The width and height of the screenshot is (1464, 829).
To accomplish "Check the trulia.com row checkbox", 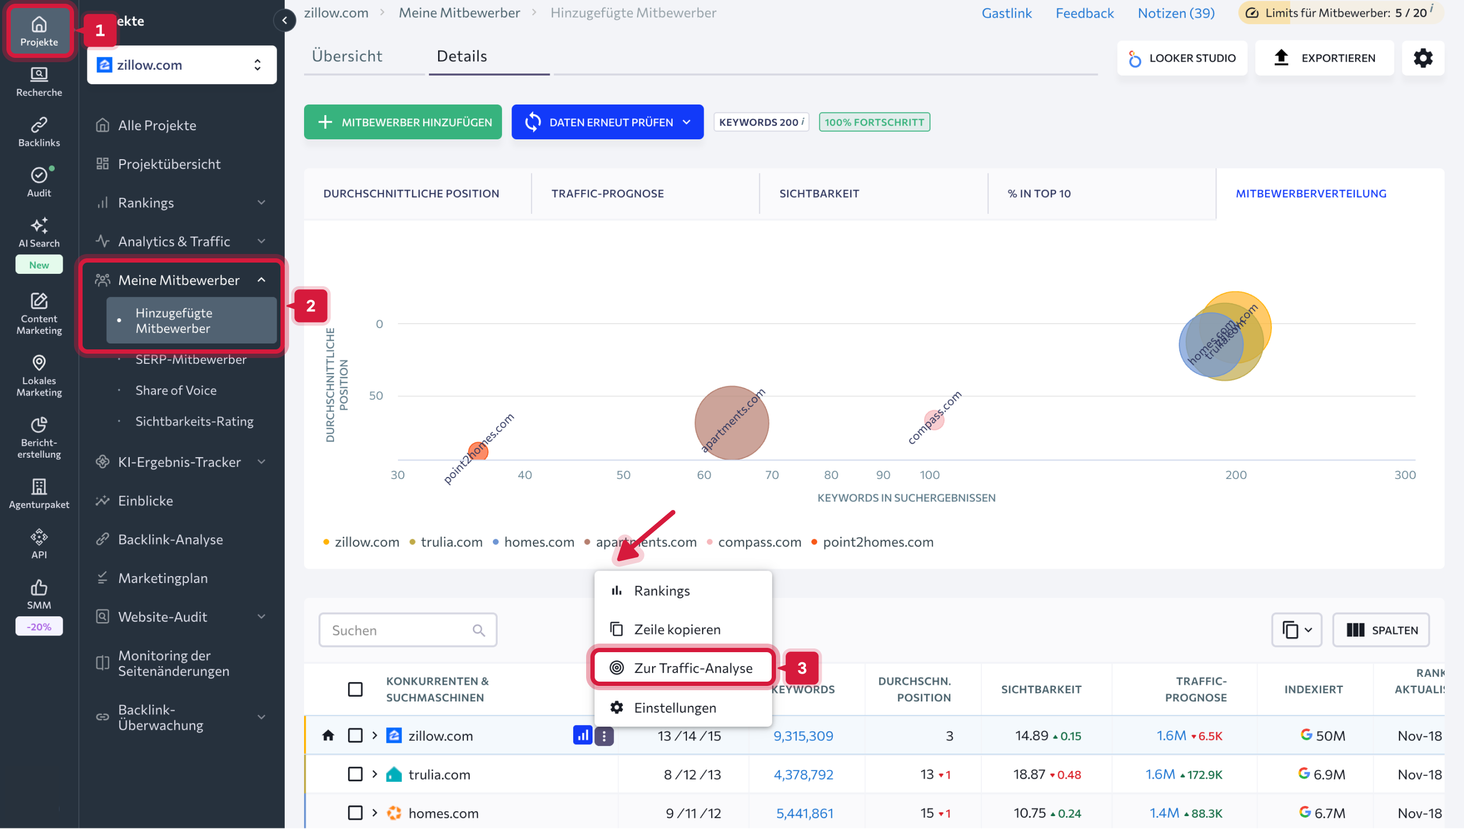I will [x=355, y=774].
